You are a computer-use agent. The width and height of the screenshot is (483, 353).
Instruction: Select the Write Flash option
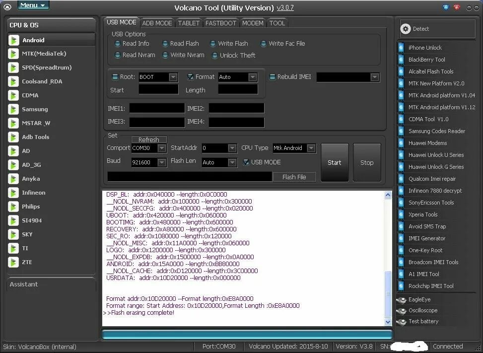point(213,44)
